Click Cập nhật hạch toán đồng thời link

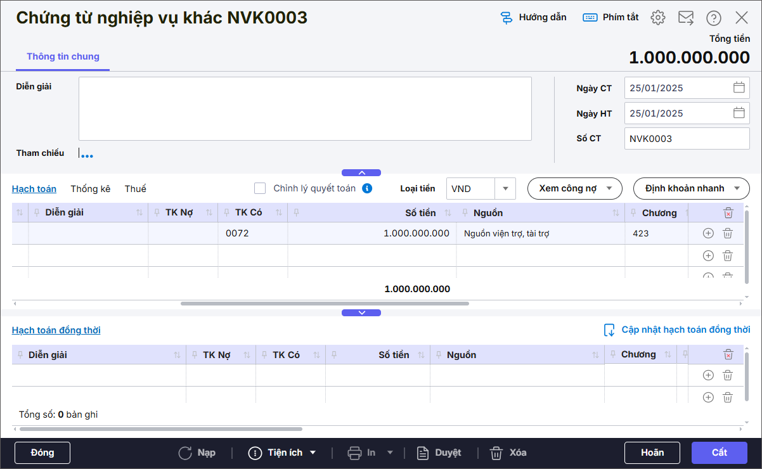676,330
